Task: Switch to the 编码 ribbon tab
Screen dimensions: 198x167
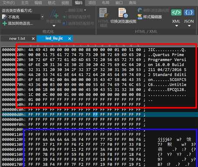Action: point(79,3)
